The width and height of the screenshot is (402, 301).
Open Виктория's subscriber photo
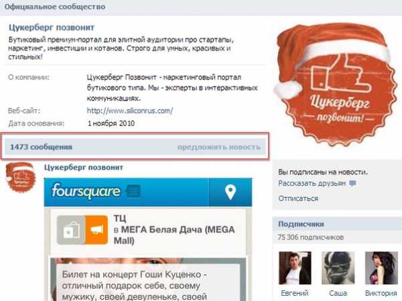(x=381, y=268)
